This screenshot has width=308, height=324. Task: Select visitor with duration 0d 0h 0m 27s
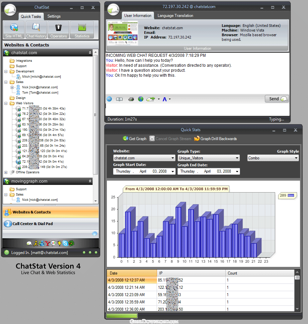[x=44, y=167]
